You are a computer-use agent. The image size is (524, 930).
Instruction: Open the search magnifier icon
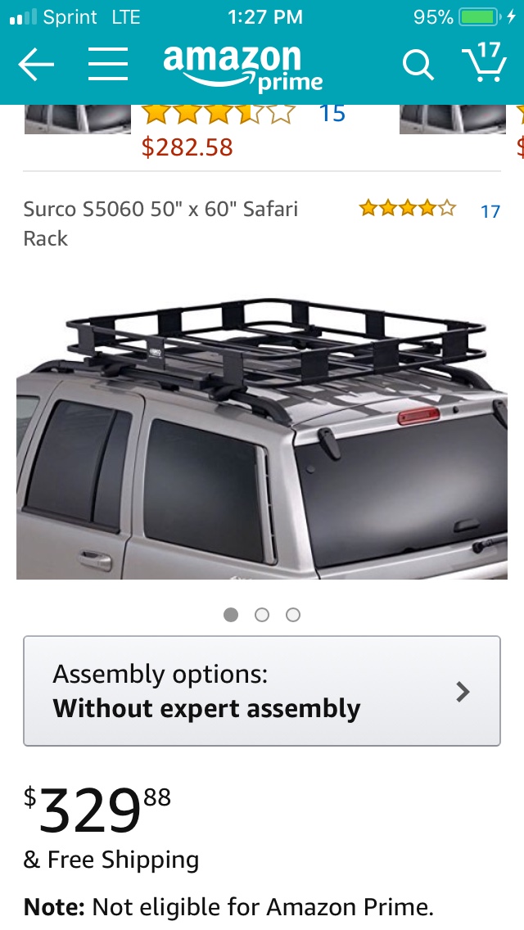pyautogui.click(x=418, y=64)
